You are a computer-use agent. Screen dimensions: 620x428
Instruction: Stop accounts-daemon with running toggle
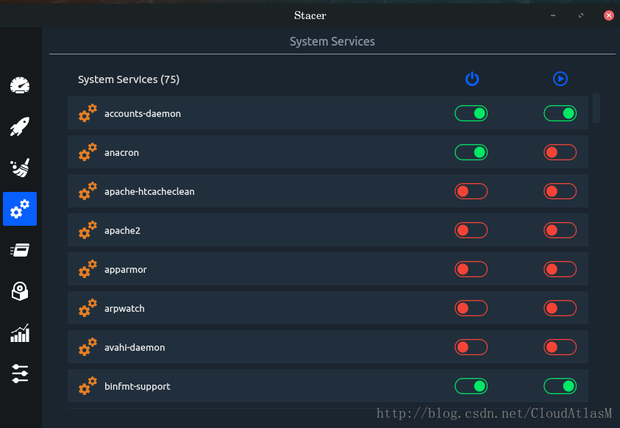pyautogui.click(x=560, y=113)
